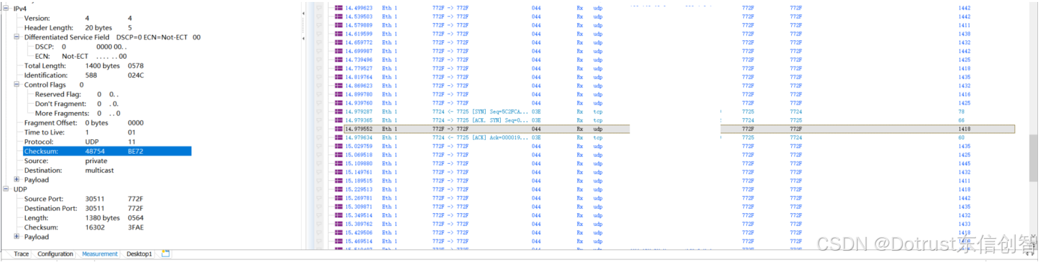
Task: Select the Protocol UDP row
Action: [x=80, y=142]
